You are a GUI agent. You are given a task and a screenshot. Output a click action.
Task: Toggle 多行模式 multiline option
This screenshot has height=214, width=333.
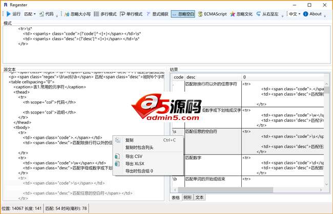tap(105, 14)
